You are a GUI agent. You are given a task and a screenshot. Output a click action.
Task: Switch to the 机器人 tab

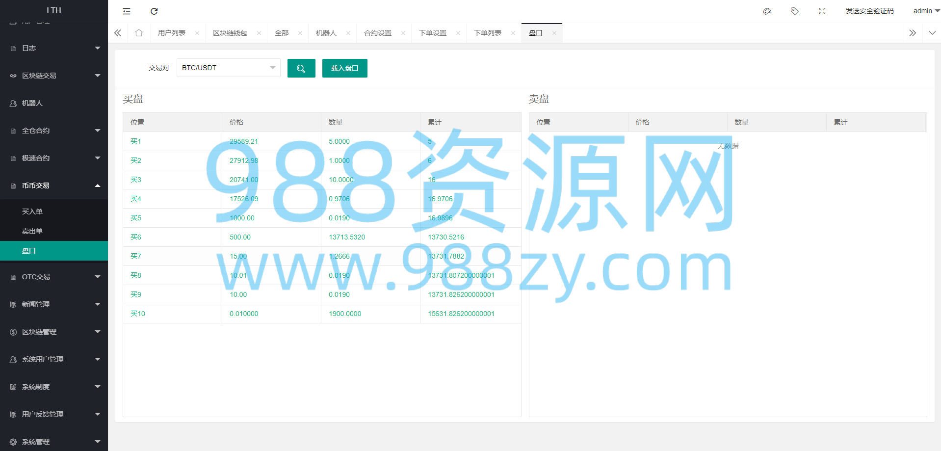click(x=326, y=33)
